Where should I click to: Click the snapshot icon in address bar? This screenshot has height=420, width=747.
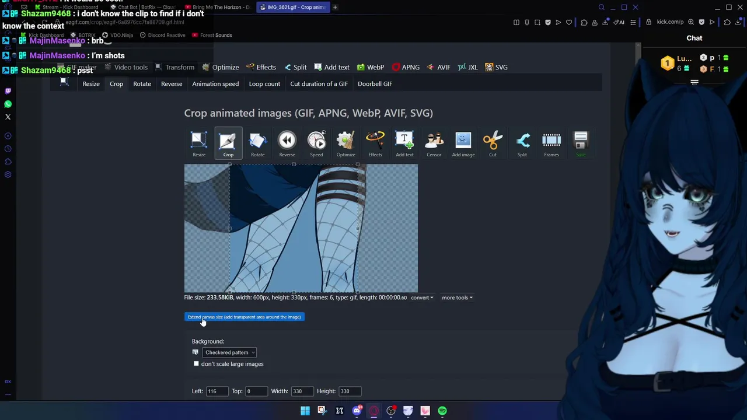[537, 22]
